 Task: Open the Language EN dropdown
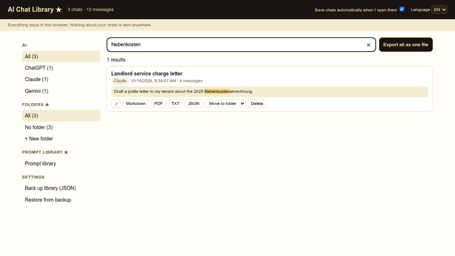(439, 9)
